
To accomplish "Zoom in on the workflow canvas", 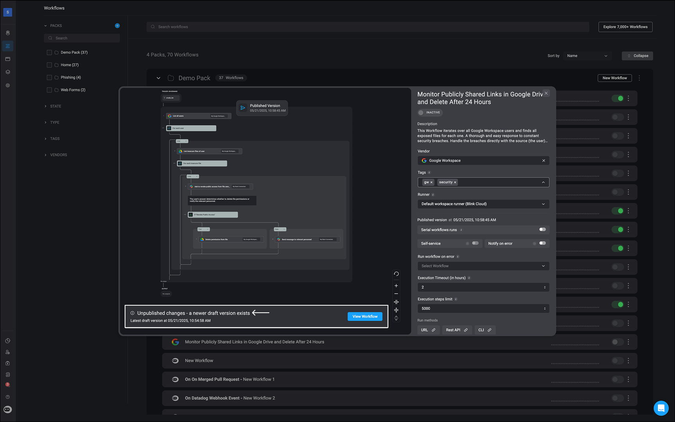I will coord(396,286).
